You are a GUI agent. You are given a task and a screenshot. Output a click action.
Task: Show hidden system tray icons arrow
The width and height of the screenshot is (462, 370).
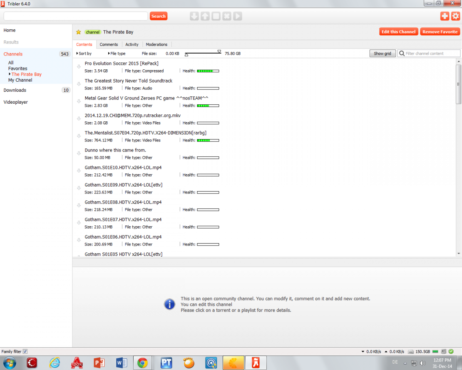405,363
